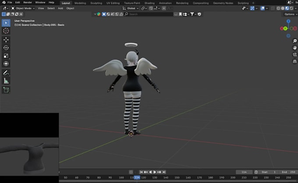Switch orthographic/perspective grid icon
This screenshot has height=183, width=298.
[294, 61]
